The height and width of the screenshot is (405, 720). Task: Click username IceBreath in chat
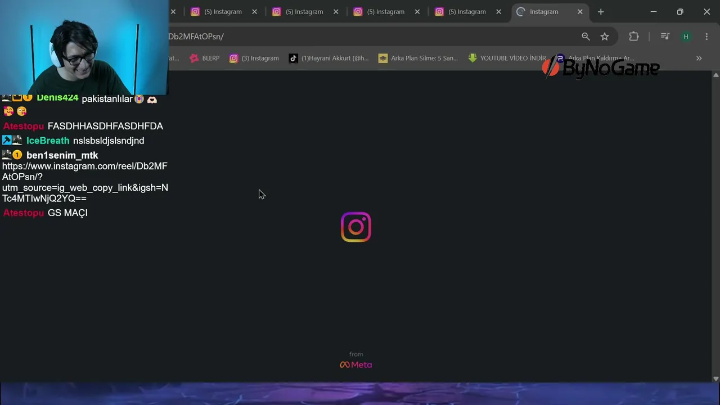pyautogui.click(x=48, y=141)
